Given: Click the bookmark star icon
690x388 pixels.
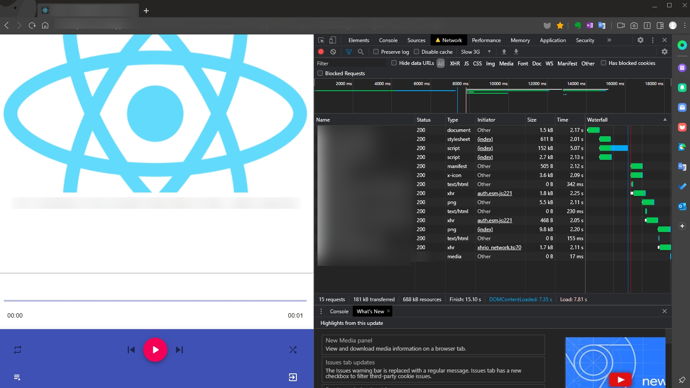Looking at the screenshot, I should 560,25.
